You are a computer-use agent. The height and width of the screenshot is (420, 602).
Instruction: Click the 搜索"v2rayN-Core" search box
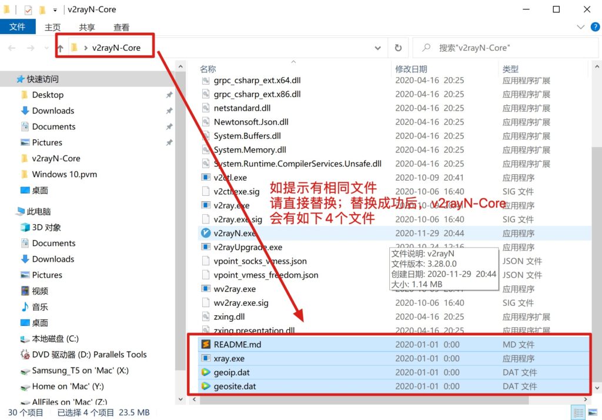(505, 48)
